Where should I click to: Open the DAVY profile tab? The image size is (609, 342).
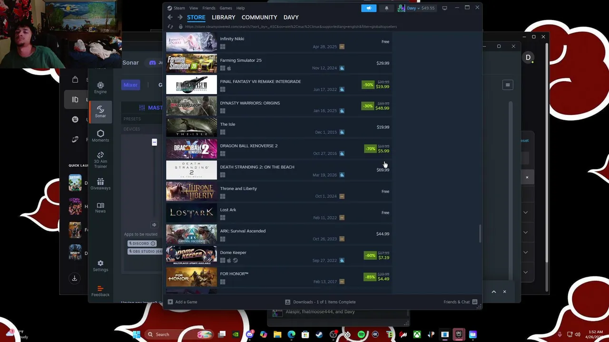coord(291,17)
